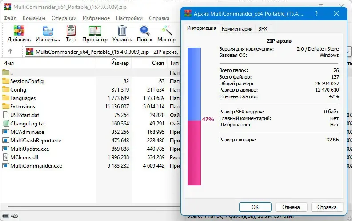Go up one level with arrow button
This screenshot has width=352, height=221.
(x=10, y=52)
